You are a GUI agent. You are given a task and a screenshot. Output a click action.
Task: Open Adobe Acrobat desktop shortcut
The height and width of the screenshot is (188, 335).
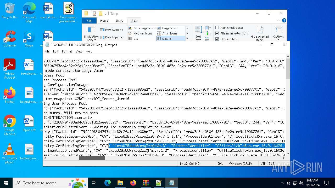coord(9,69)
